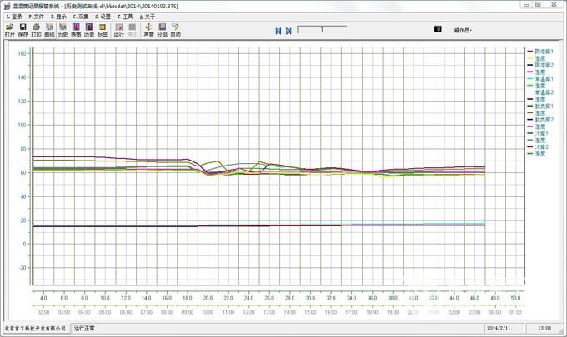Click the 操作员 label
The width and height of the screenshot is (567, 337).
pos(463,30)
